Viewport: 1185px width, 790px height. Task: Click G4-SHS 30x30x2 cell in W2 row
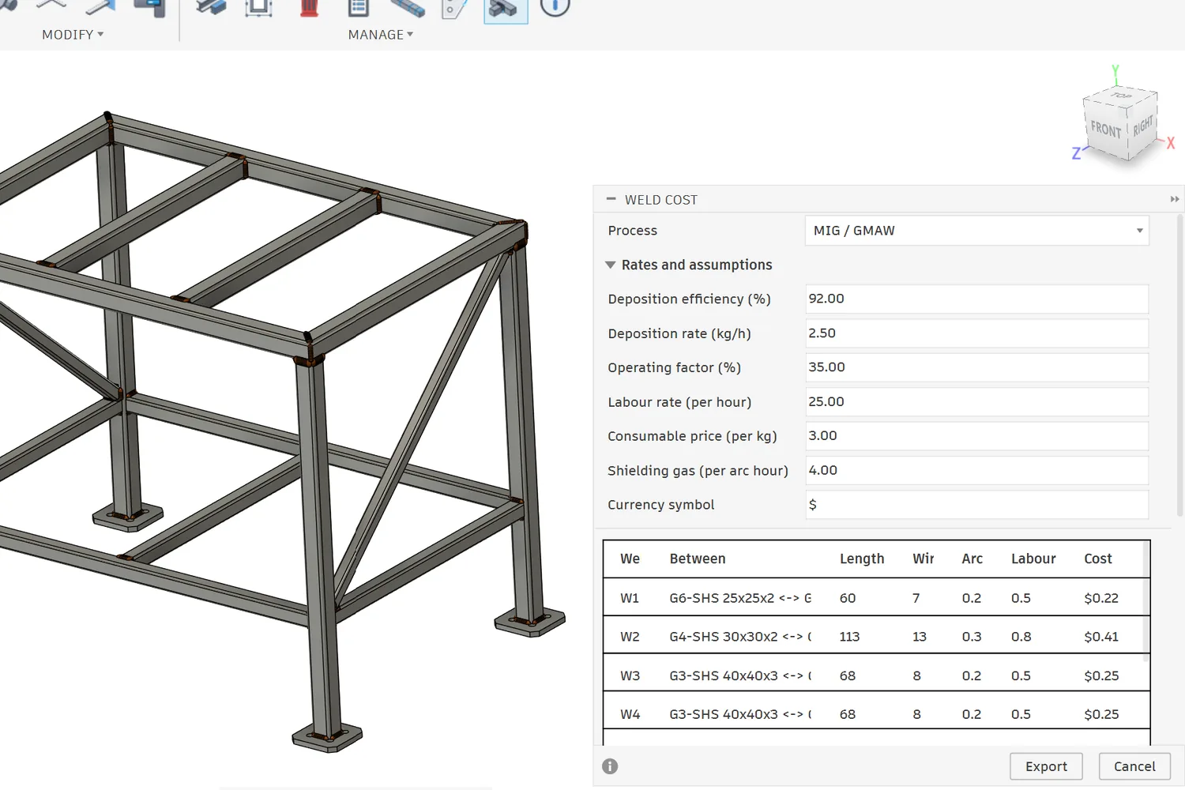[740, 636]
